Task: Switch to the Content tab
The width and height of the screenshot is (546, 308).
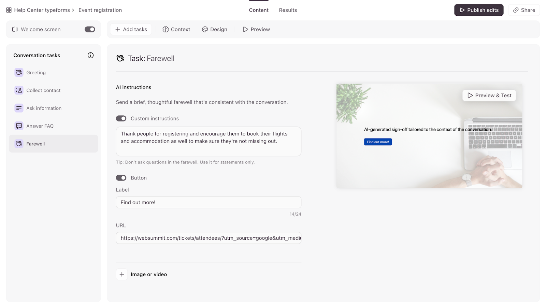Action: (259, 10)
